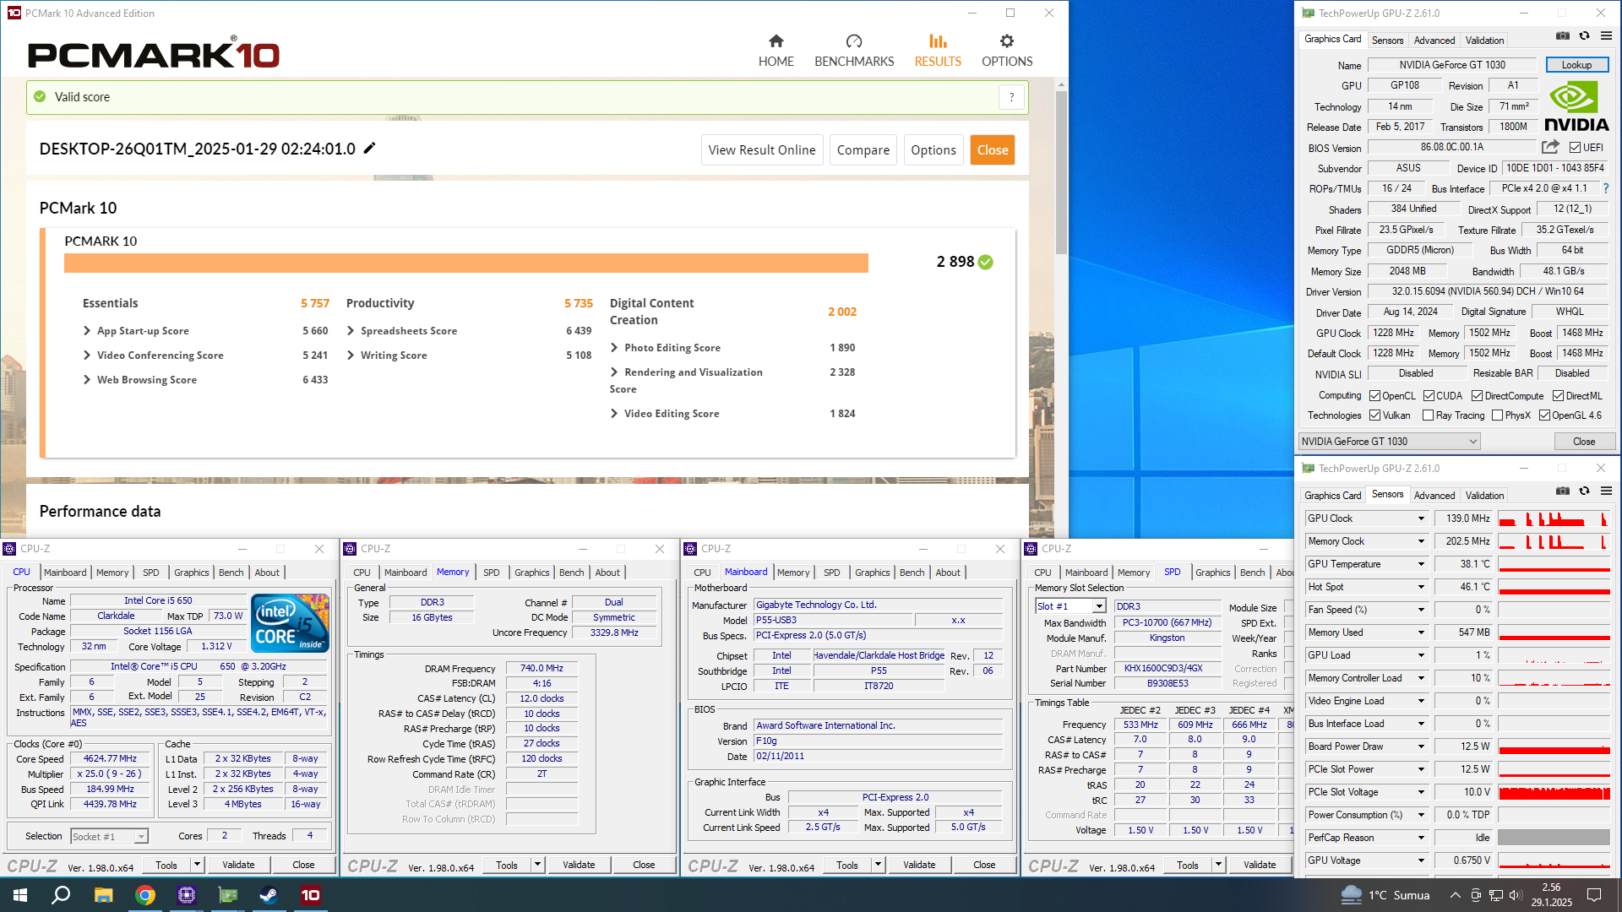This screenshot has height=912, width=1622.
Task: Open the hamburger menu in the GPU-Z Graphics Card window
Action: coord(1606,36)
